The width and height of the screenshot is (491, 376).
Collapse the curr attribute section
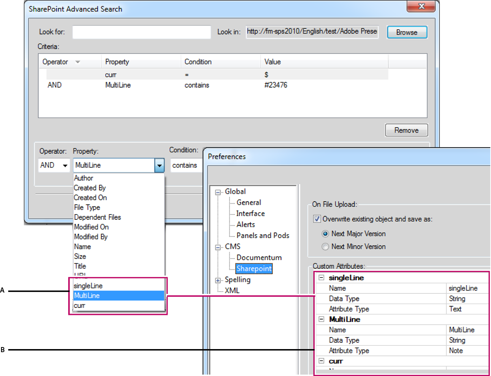pyautogui.click(x=321, y=361)
